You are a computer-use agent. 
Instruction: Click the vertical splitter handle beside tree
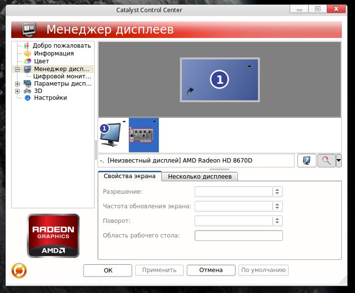tap(96, 150)
